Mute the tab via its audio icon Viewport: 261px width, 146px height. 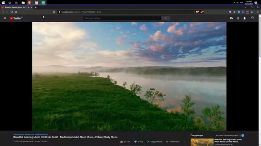[x=29, y=7]
